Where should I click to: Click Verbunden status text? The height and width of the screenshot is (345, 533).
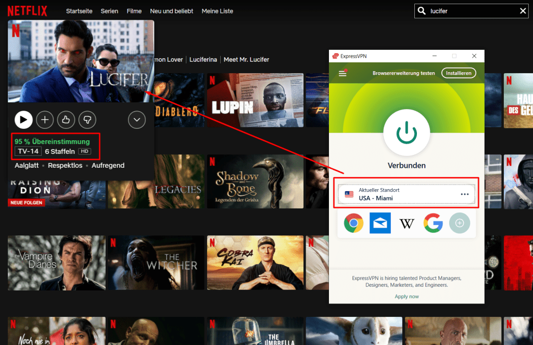(407, 166)
